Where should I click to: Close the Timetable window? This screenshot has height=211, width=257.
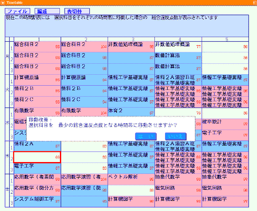click(x=253, y=3)
